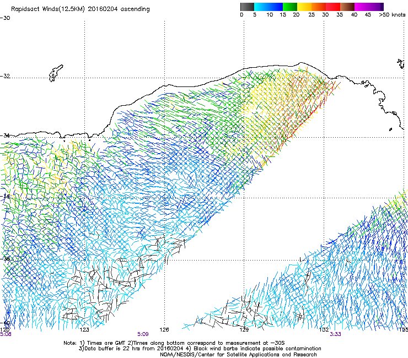Click the note "3)Data buffer is 22 hrs from 20160204"

pyautogui.click(x=131, y=349)
